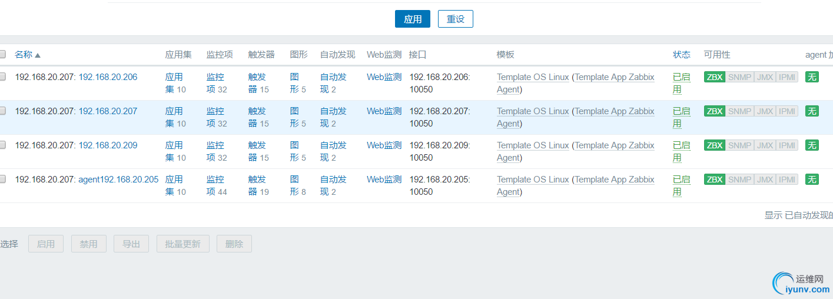Check the checkbox for host 192.168.20.206

click(2, 77)
